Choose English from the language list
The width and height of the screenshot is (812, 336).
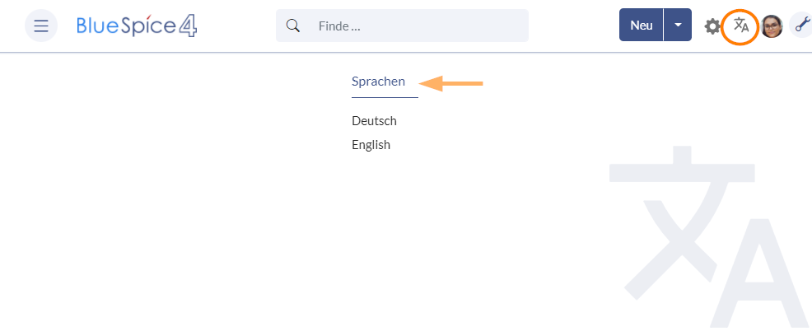point(371,145)
